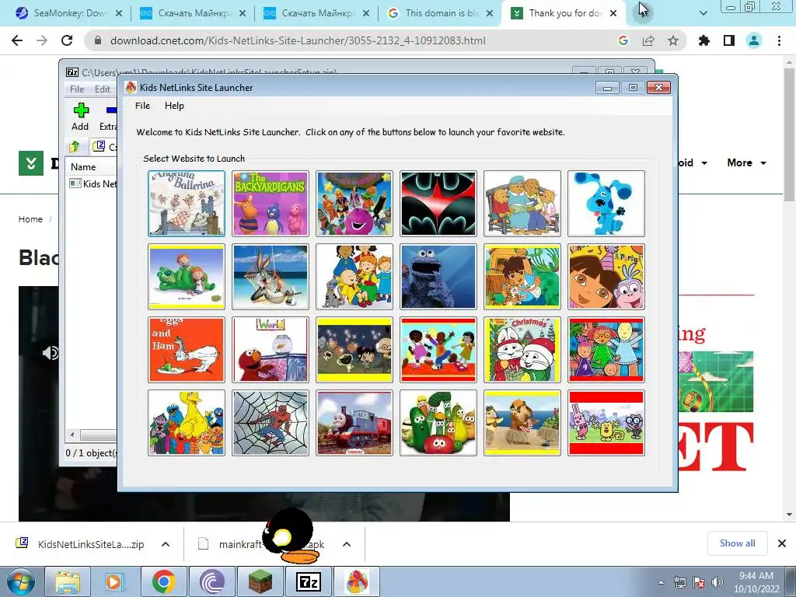Launch the Dora the Explorer tile
796x597 pixels.
[606, 276]
